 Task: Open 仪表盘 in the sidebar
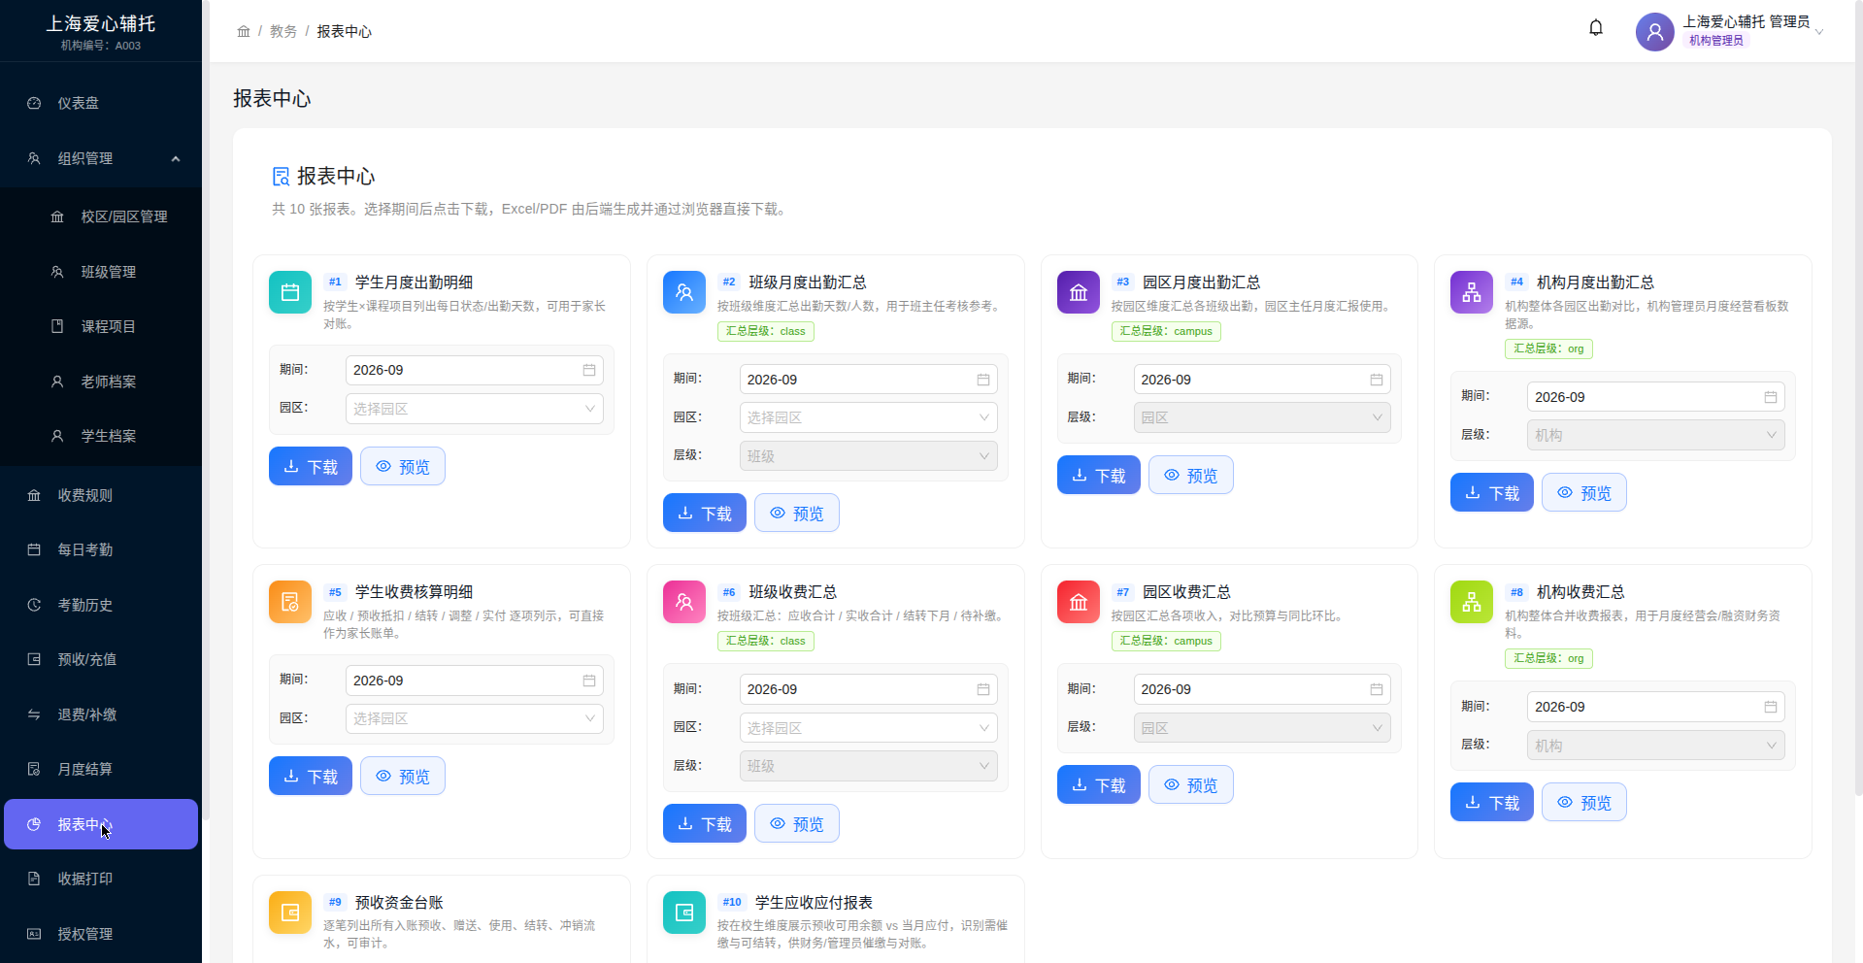pos(101,103)
